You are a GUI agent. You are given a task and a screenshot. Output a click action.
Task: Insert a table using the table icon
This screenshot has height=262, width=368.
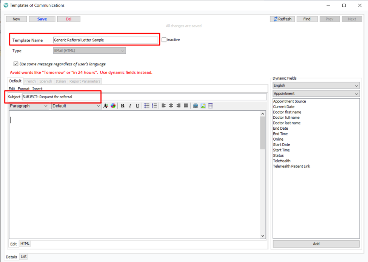211,106
